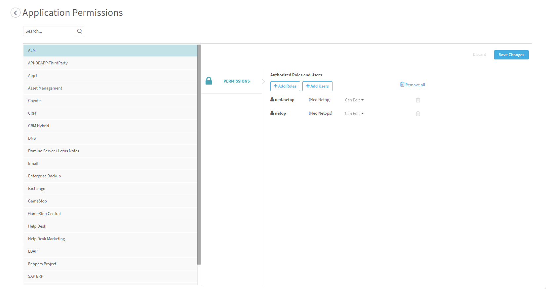
Task: Open Can Edit dropdown for ned.netop
Action: point(354,100)
